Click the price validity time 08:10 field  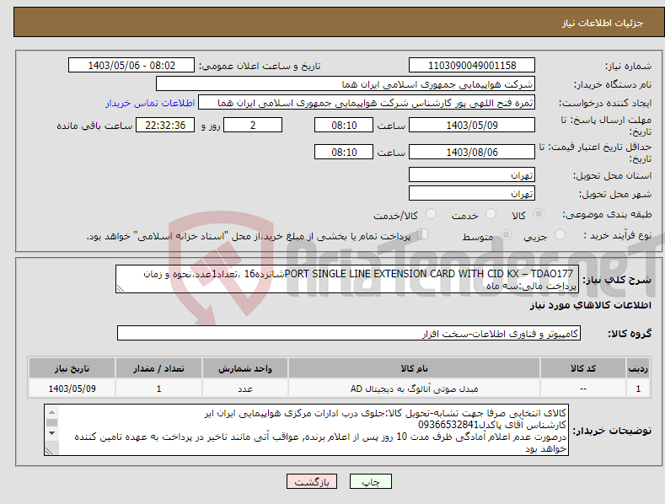tap(344, 152)
